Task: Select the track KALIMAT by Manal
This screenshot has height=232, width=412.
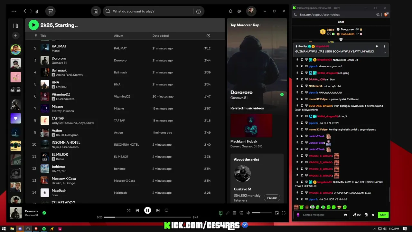Action: pyautogui.click(x=125, y=48)
